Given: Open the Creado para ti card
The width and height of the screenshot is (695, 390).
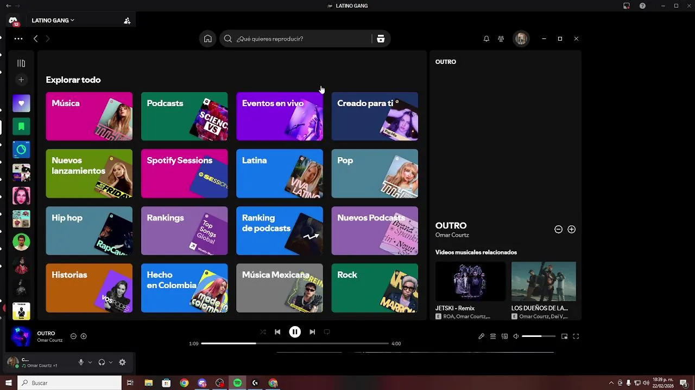Looking at the screenshot, I should pos(375,116).
